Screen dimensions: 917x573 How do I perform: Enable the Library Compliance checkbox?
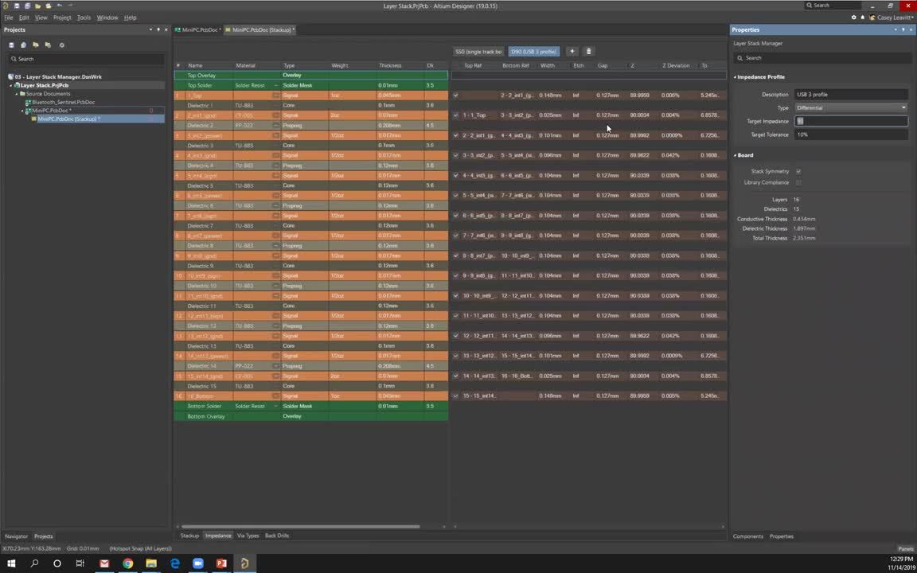[x=798, y=182]
